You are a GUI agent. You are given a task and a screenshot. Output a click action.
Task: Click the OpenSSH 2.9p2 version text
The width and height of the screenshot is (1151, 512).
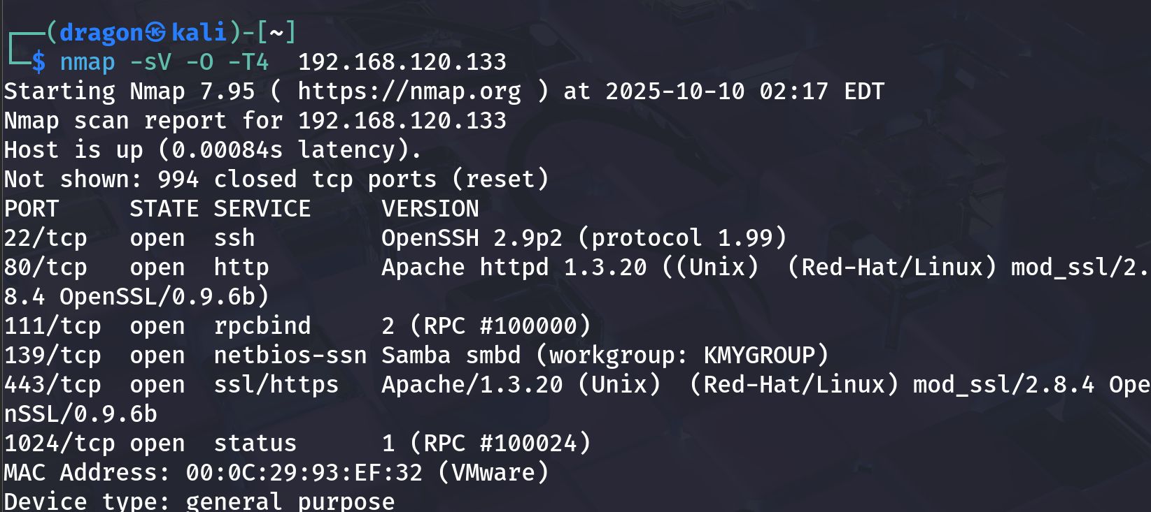[472, 238]
